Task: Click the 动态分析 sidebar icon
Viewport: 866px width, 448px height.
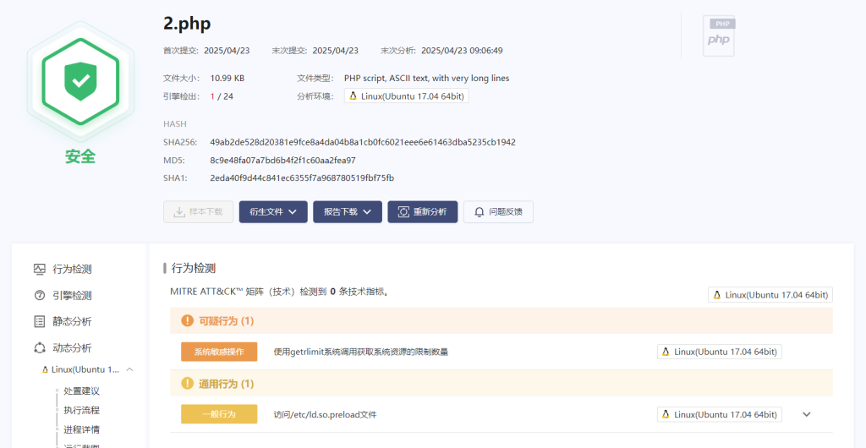Action: pyautogui.click(x=39, y=347)
